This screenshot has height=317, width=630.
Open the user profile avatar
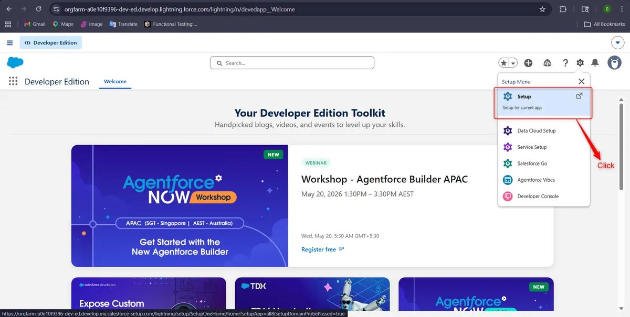(614, 63)
